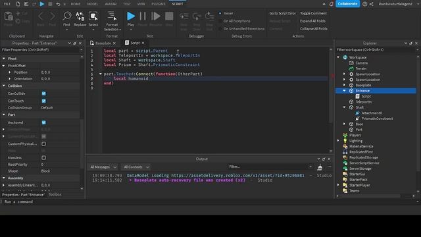
Task: Switch to the Baseplate document tab
Action: pyautogui.click(x=103, y=43)
